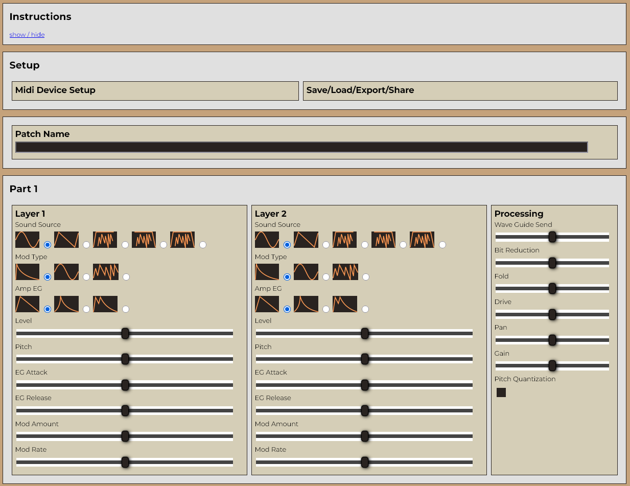Enable Layer 1 third Amp EG radio button

click(126, 309)
